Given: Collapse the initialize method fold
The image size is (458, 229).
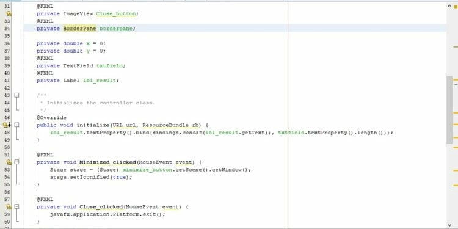Looking at the screenshot, I should [x=16, y=125].
